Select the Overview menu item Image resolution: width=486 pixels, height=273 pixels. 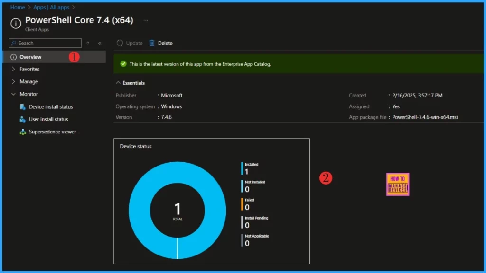[54, 57]
